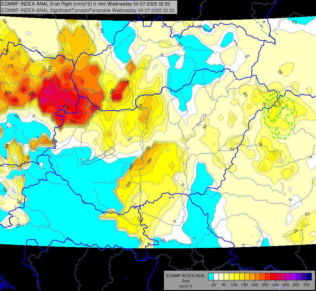
Task: Click the 400 tick label in the legend
Action: pos(286,285)
